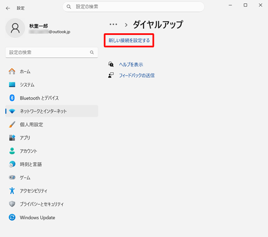The height and width of the screenshot is (237, 268).
Task: Open アプリ category
Action: point(52,138)
